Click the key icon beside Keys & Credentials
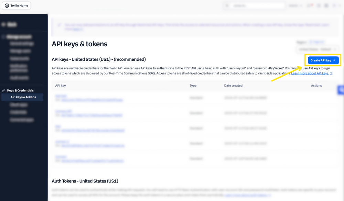Screen dimensions: 344x201 3,90
